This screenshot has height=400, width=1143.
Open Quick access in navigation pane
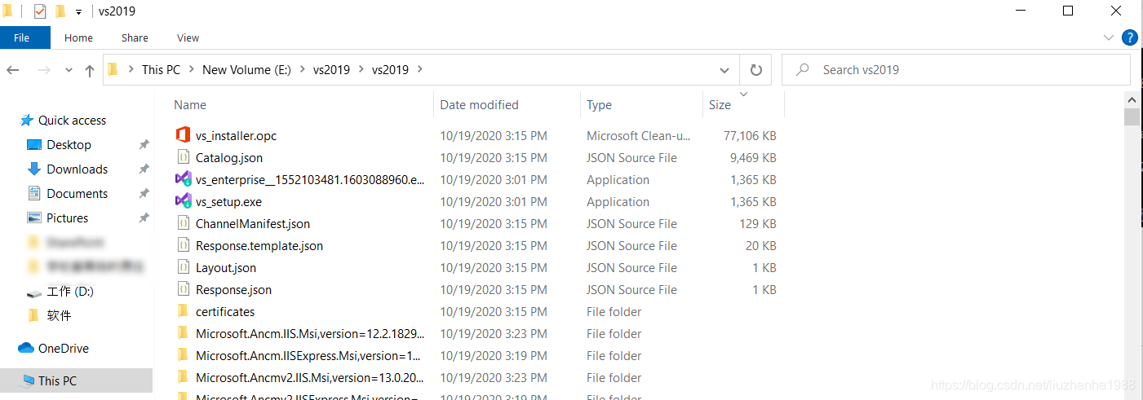pyautogui.click(x=72, y=121)
